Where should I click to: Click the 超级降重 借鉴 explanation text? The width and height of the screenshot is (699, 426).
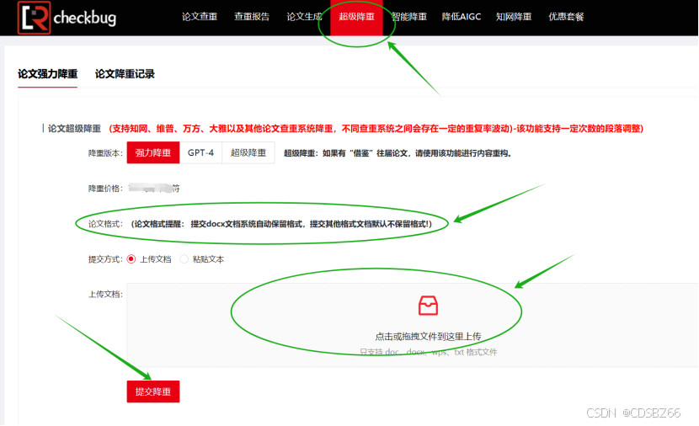click(398, 153)
